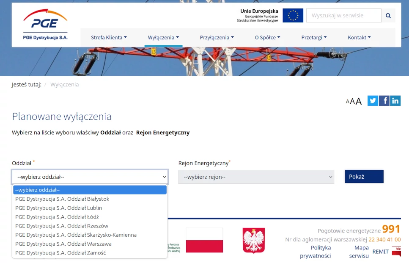Click the Unia Europejska text

[x=259, y=11]
